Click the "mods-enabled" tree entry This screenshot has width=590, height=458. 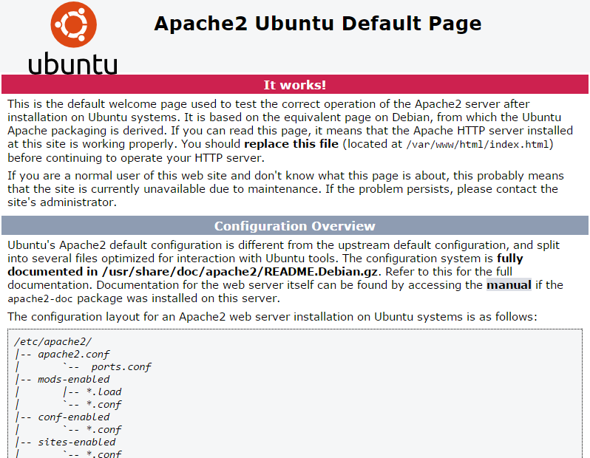73,379
